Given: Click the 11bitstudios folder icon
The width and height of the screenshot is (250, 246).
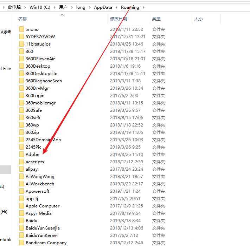Looking at the screenshot, I should (21, 44).
